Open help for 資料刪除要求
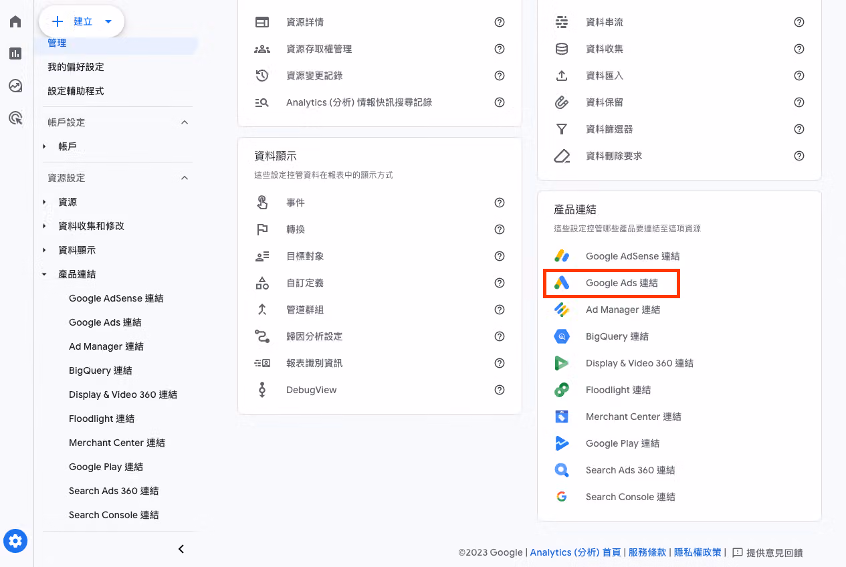 [799, 156]
